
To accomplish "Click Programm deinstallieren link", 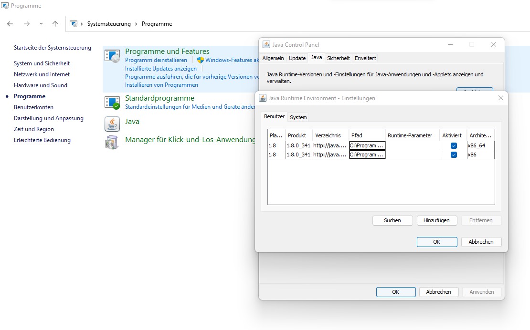I will point(156,60).
